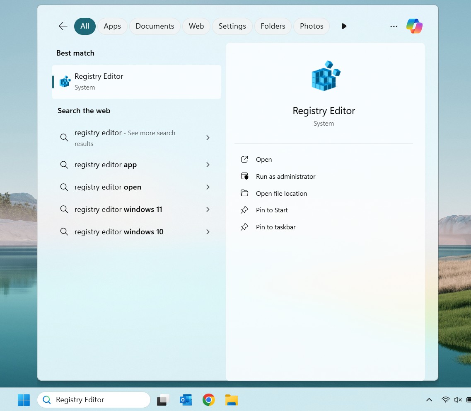Show hidden system tray icons

pos(429,400)
